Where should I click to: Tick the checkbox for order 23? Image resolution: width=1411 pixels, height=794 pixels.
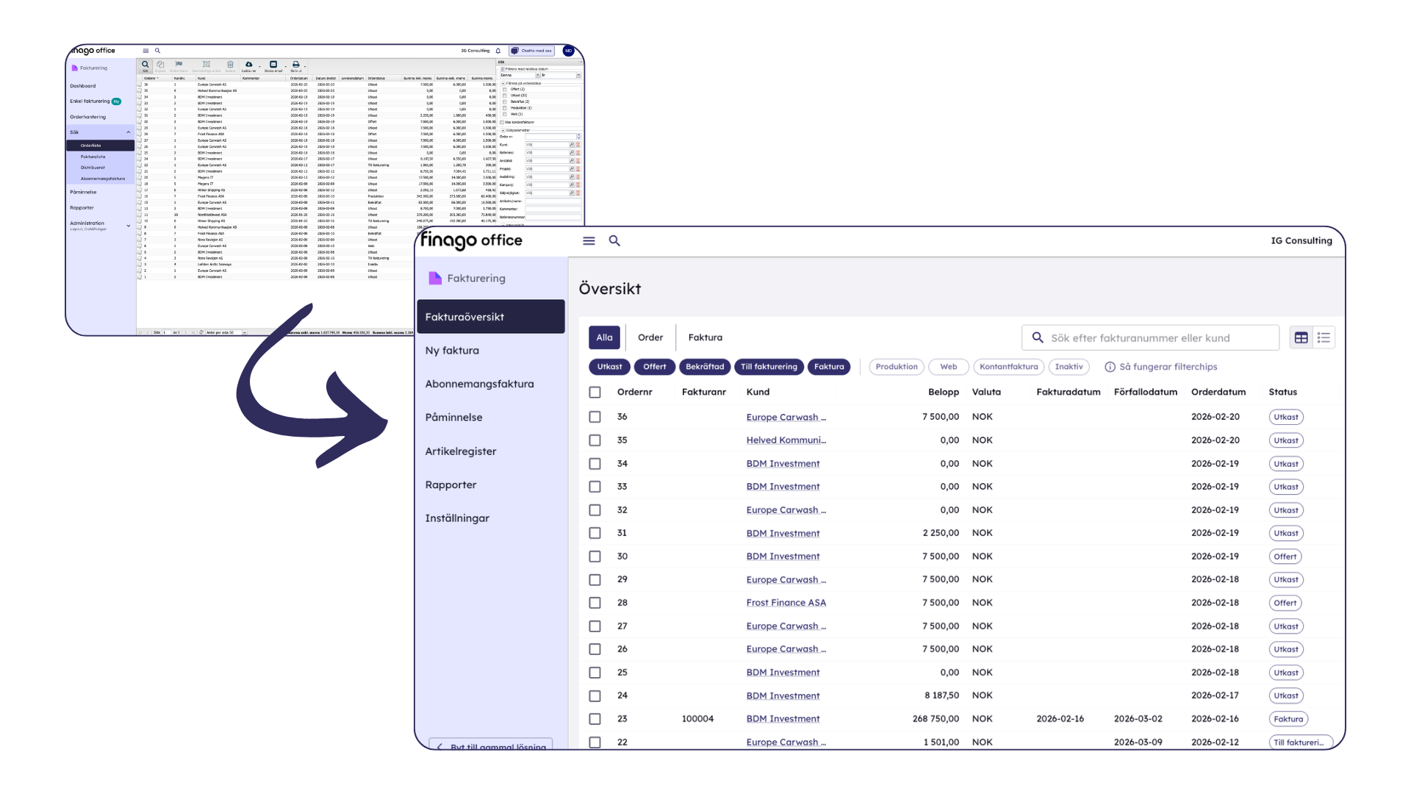(x=595, y=719)
